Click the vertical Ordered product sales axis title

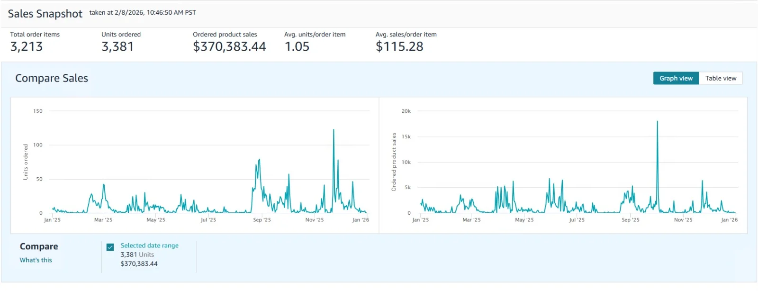tap(394, 162)
